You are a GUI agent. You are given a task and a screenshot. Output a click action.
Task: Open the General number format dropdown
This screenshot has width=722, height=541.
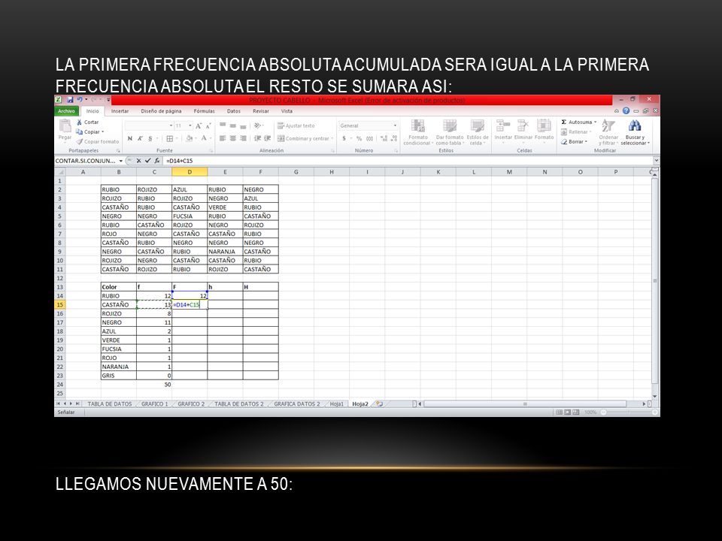(395, 125)
